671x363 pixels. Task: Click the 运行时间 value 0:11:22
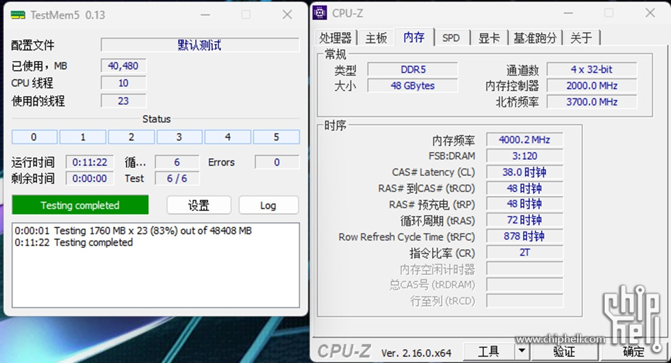(x=90, y=162)
